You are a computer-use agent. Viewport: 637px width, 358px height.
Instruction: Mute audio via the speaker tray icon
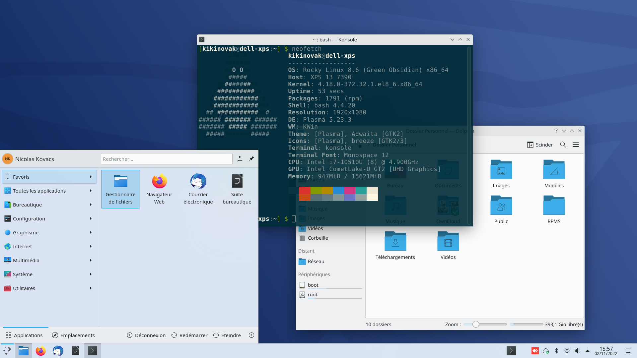578,350
